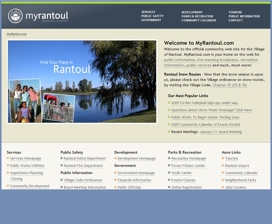Screen dimensions: 272x224
Task: Open the Forum Fitness Center link
Action: tap(188, 166)
